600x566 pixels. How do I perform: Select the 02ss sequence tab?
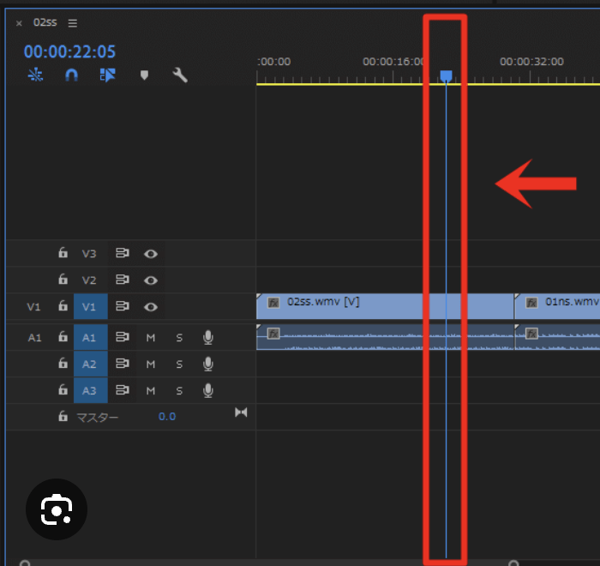tap(45, 23)
